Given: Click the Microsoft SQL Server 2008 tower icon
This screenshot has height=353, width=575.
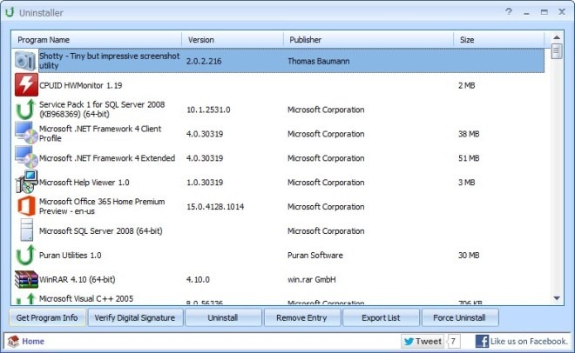Looking at the screenshot, I should pos(26,230).
